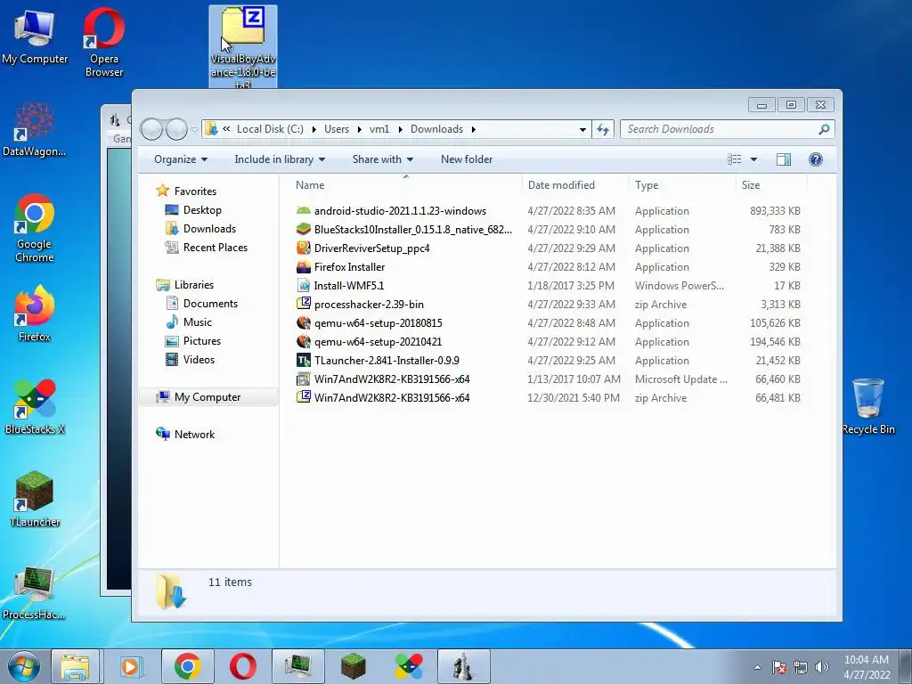Open the network tray icon
The width and height of the screenshot is (912, 684).
801,667
